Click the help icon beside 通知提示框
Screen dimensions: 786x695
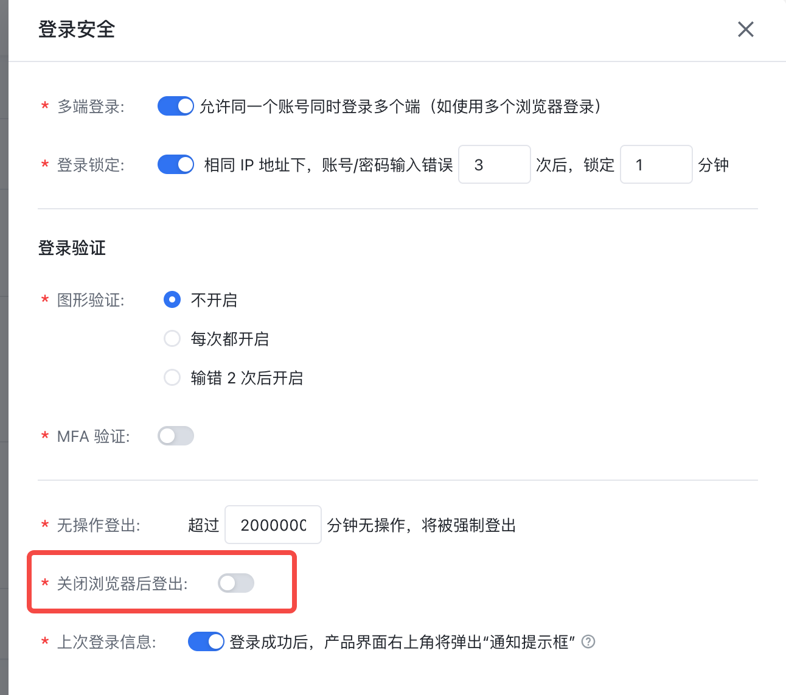coord(588,641)
